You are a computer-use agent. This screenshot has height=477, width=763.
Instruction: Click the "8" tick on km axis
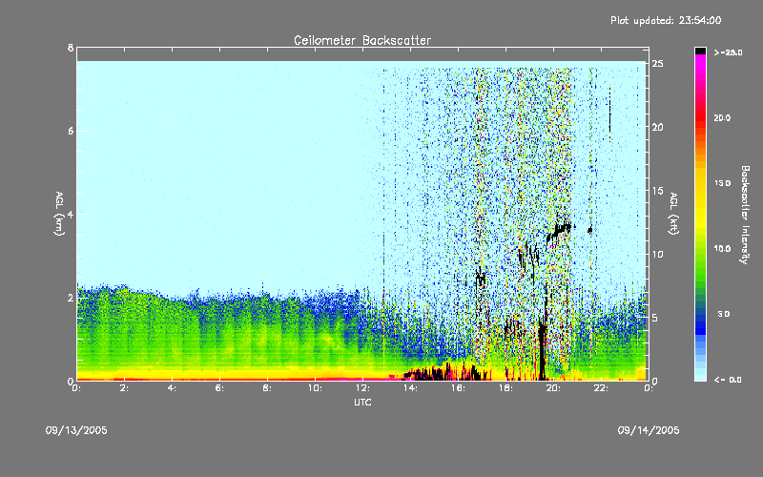point(71,48)
